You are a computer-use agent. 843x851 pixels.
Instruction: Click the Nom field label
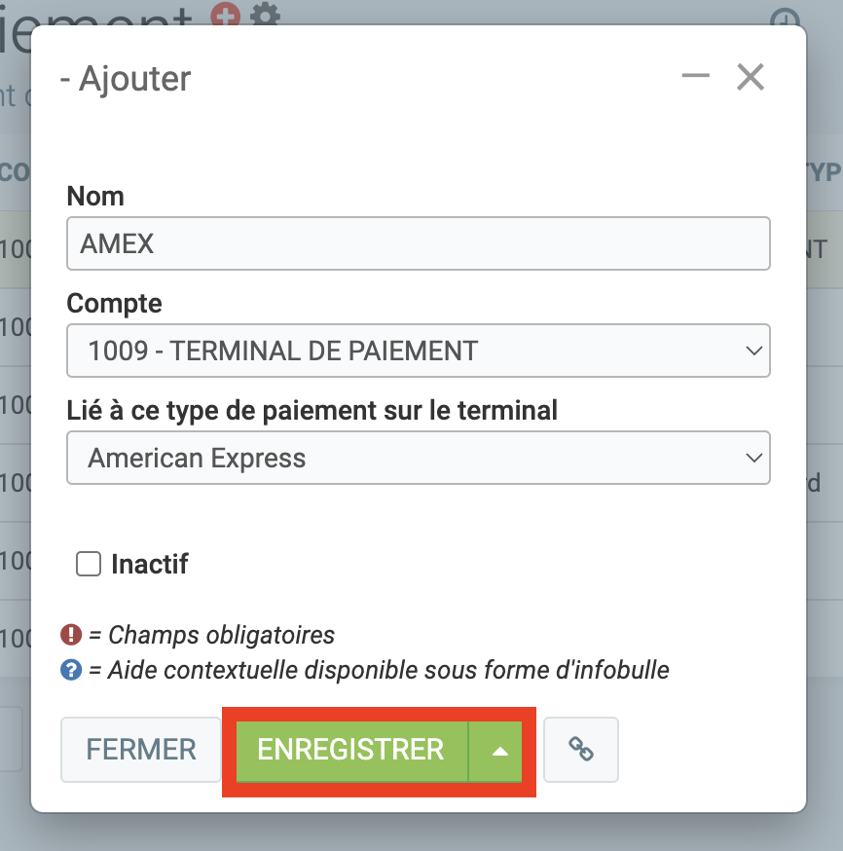point(95,197)
